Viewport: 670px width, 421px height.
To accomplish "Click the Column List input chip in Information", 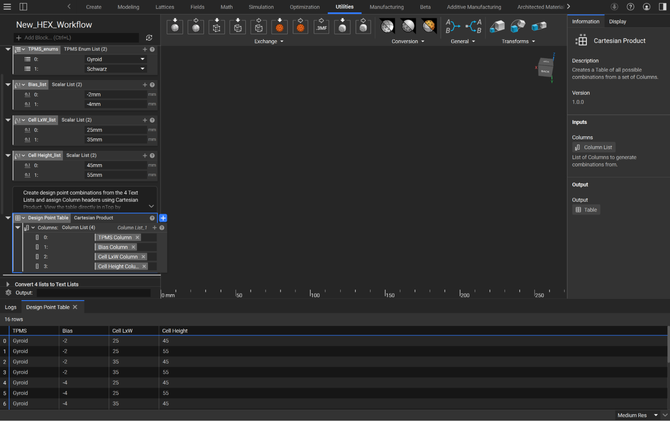I will (x=594, y=147).
